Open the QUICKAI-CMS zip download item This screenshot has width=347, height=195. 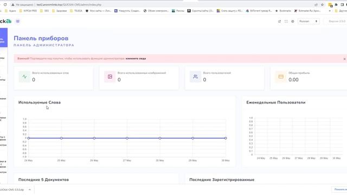pyautogui.click(x=12, y=190)
